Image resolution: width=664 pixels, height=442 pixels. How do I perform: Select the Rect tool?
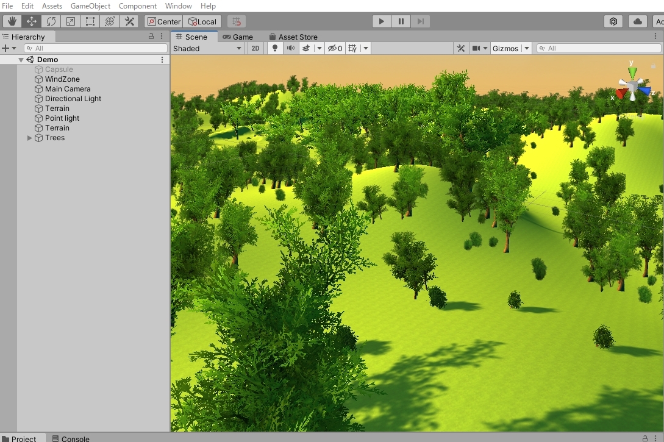90,21
